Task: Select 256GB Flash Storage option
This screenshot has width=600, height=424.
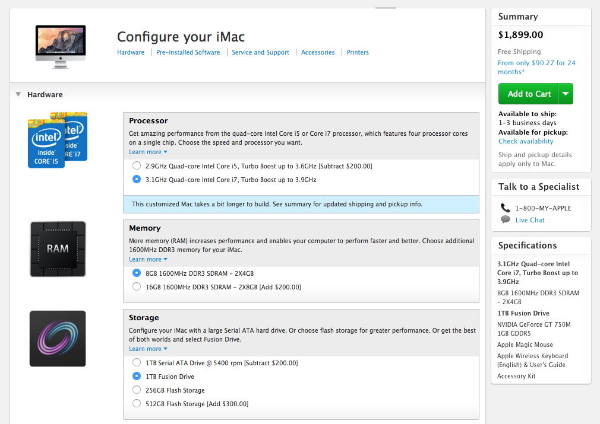Action: tap(137, 390)
